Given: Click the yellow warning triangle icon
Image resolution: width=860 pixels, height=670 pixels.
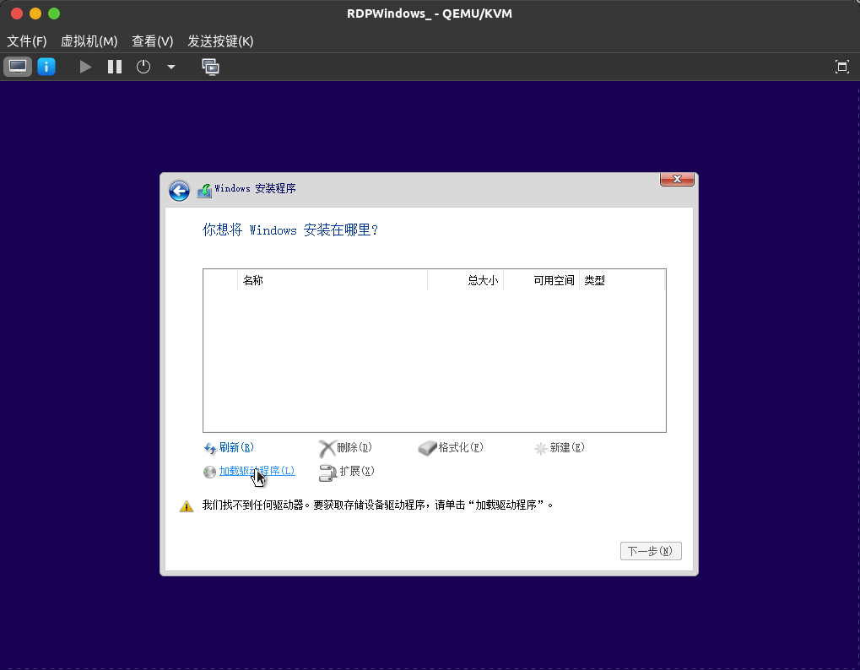Looking at the screenshot, I should [x=187, y=506].
